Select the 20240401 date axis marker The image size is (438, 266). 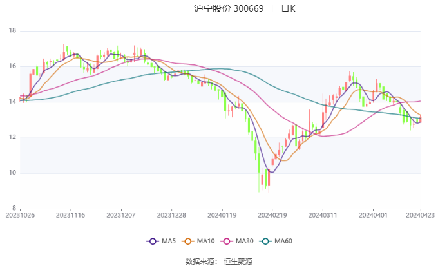[x=373, y=215]
